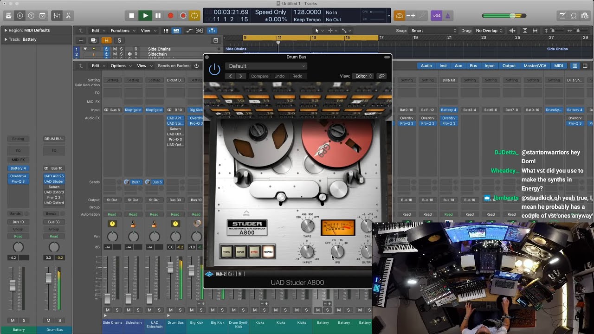Expand the Track Battery triangle
This screenshot has height=334, width=594.
[6, 39]
